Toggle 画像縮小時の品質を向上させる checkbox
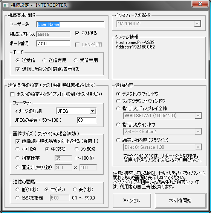Image resolution: width=211 pixels, height=213 pixels. point(18,141)
